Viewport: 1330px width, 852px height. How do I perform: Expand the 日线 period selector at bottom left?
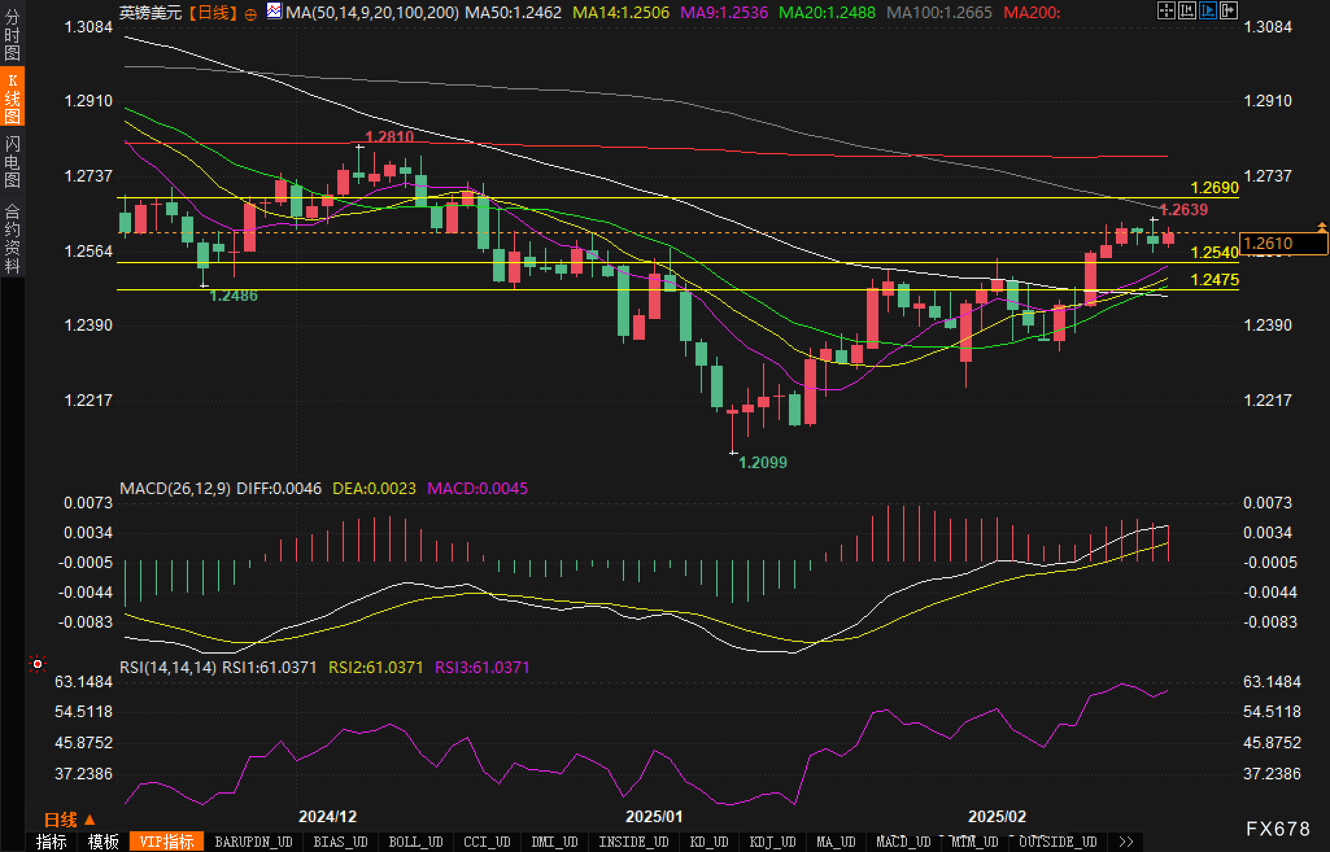[69, 820]
